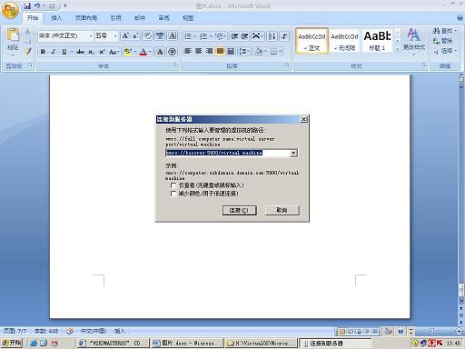Select the Underline formatting button
Screen dimensions: 465x349
[x=64, y=52]
